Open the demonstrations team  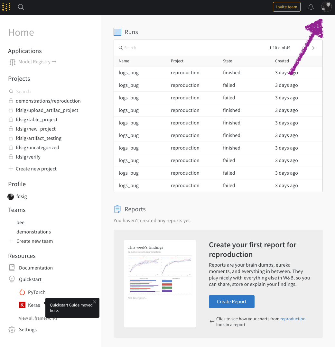click(x=34, y=232)
